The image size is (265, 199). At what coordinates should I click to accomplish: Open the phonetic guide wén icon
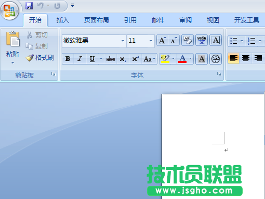202,40
